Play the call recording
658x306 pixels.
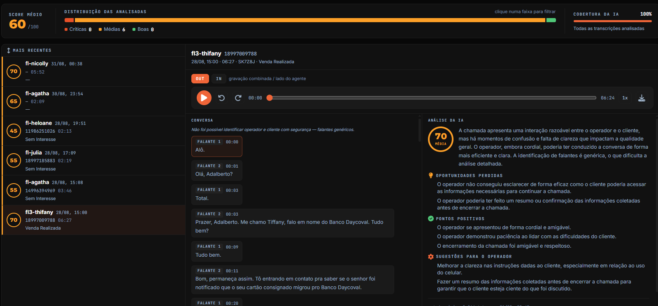click(204, 98)
